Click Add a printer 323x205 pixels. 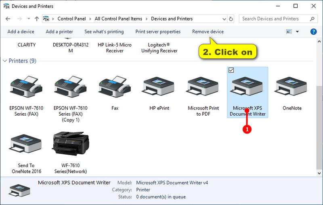click(x=59, y=32)
